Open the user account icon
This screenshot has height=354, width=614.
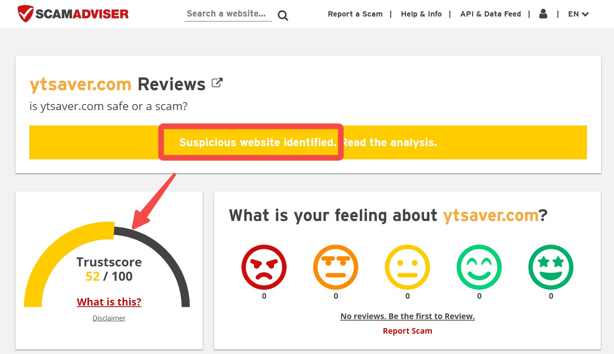543,14
